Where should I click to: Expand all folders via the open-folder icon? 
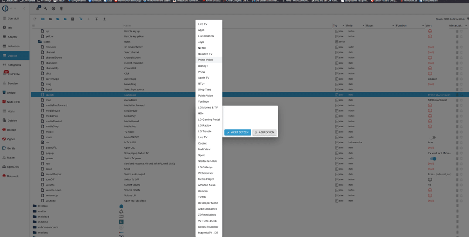point(58,19)
